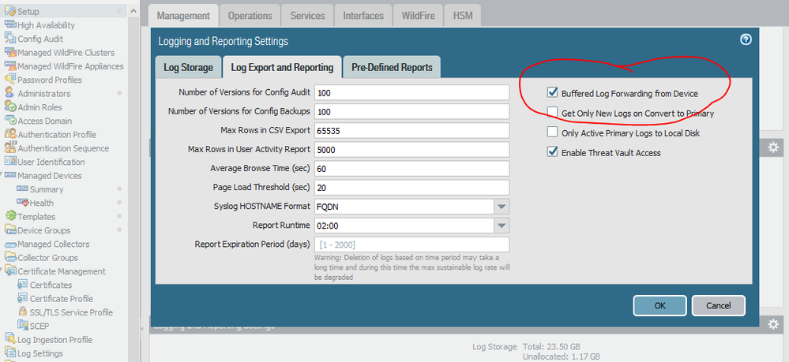Collapse the Managed Devices tree node
The image size is (789, 362).
(x=2, y=174)
